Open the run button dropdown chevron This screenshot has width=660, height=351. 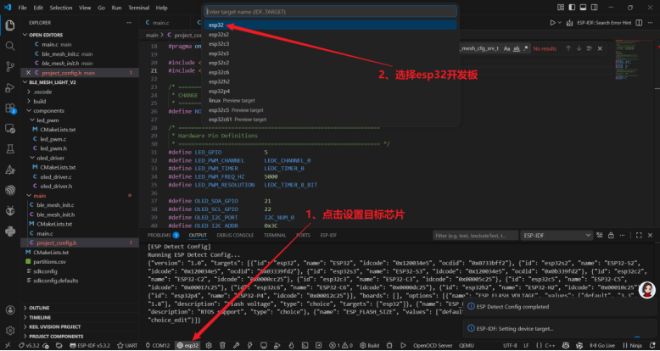click(x=559, y=23)
